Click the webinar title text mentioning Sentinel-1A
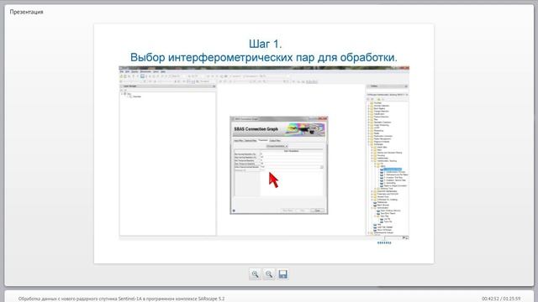Screen dimensions: 538x302 [121, 299]
